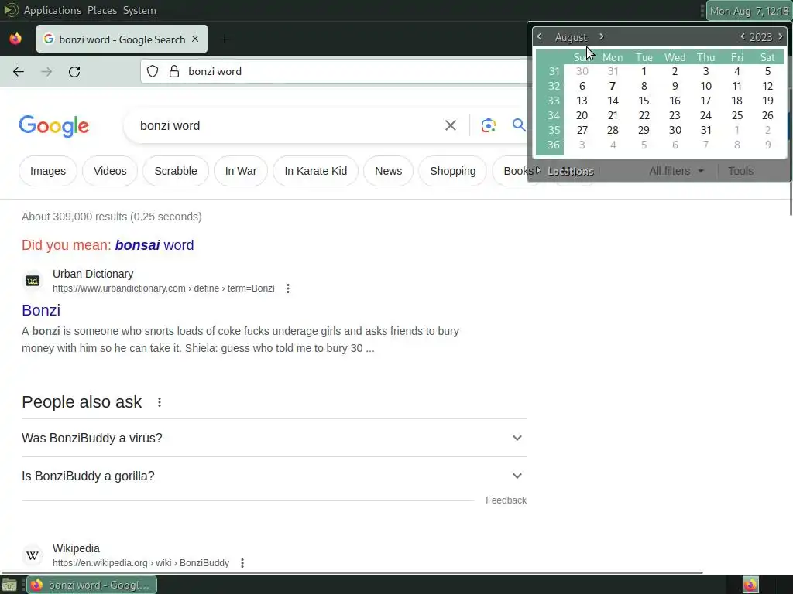The width and height of the screenshot is (793, 594).
Task: Go to next month in calendar
Action: click(601, 37)
